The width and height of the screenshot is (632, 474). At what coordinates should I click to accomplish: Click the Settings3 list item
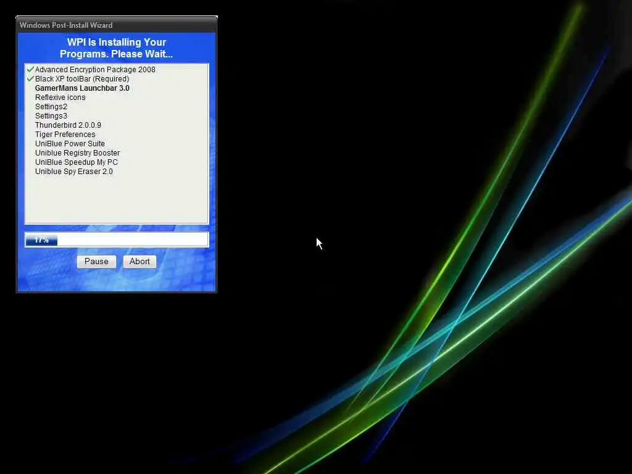tap(51, 115)
